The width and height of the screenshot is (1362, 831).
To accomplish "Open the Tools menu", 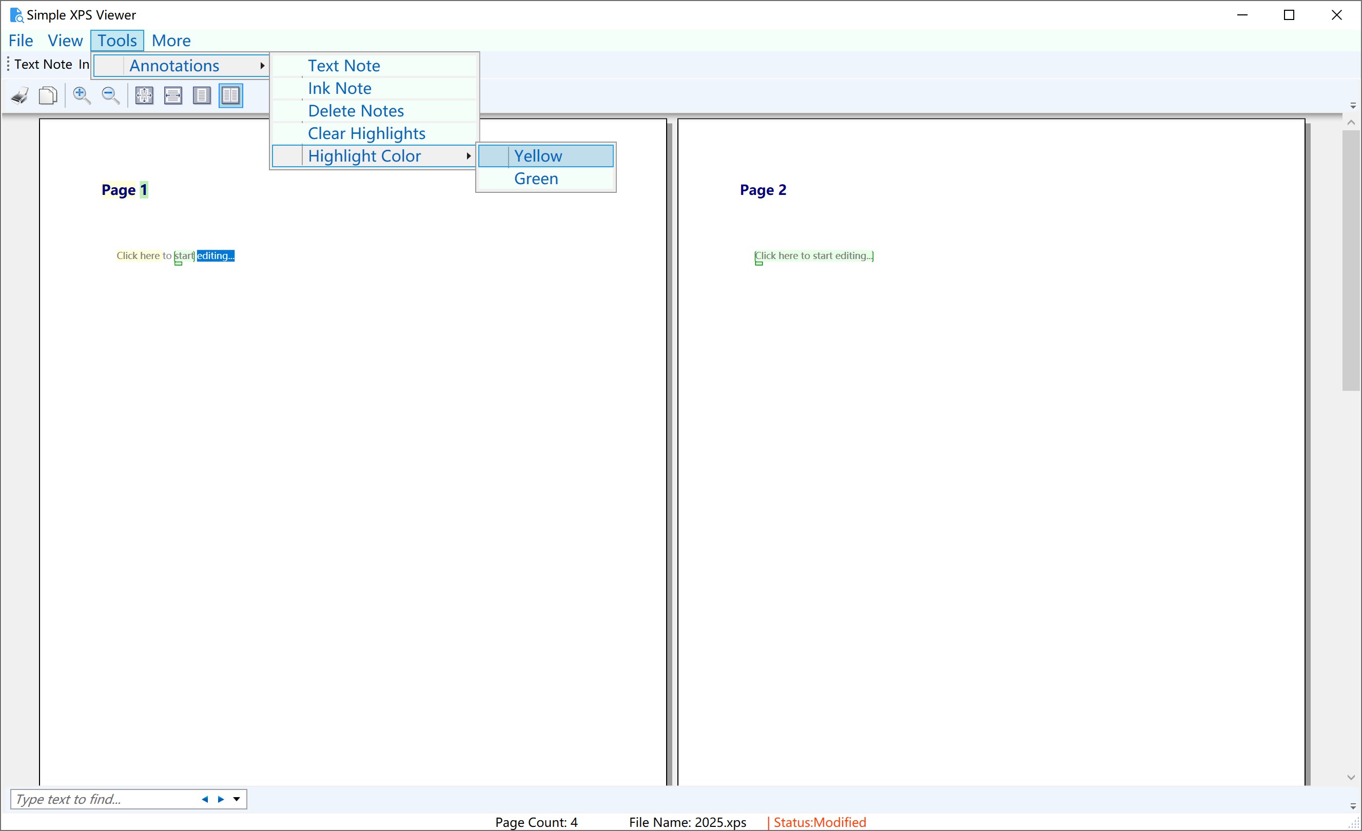I will (x=116, y=40).
